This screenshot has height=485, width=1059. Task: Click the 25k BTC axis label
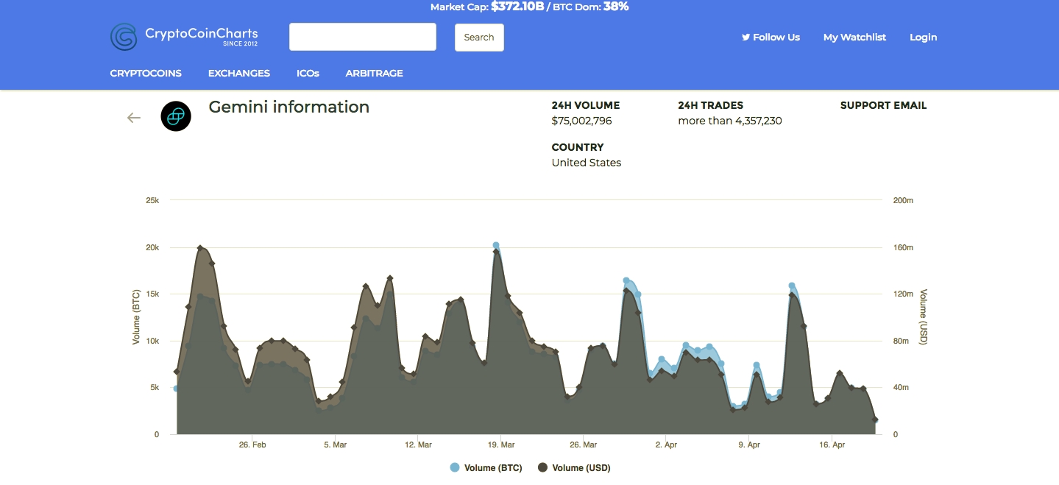152,200
